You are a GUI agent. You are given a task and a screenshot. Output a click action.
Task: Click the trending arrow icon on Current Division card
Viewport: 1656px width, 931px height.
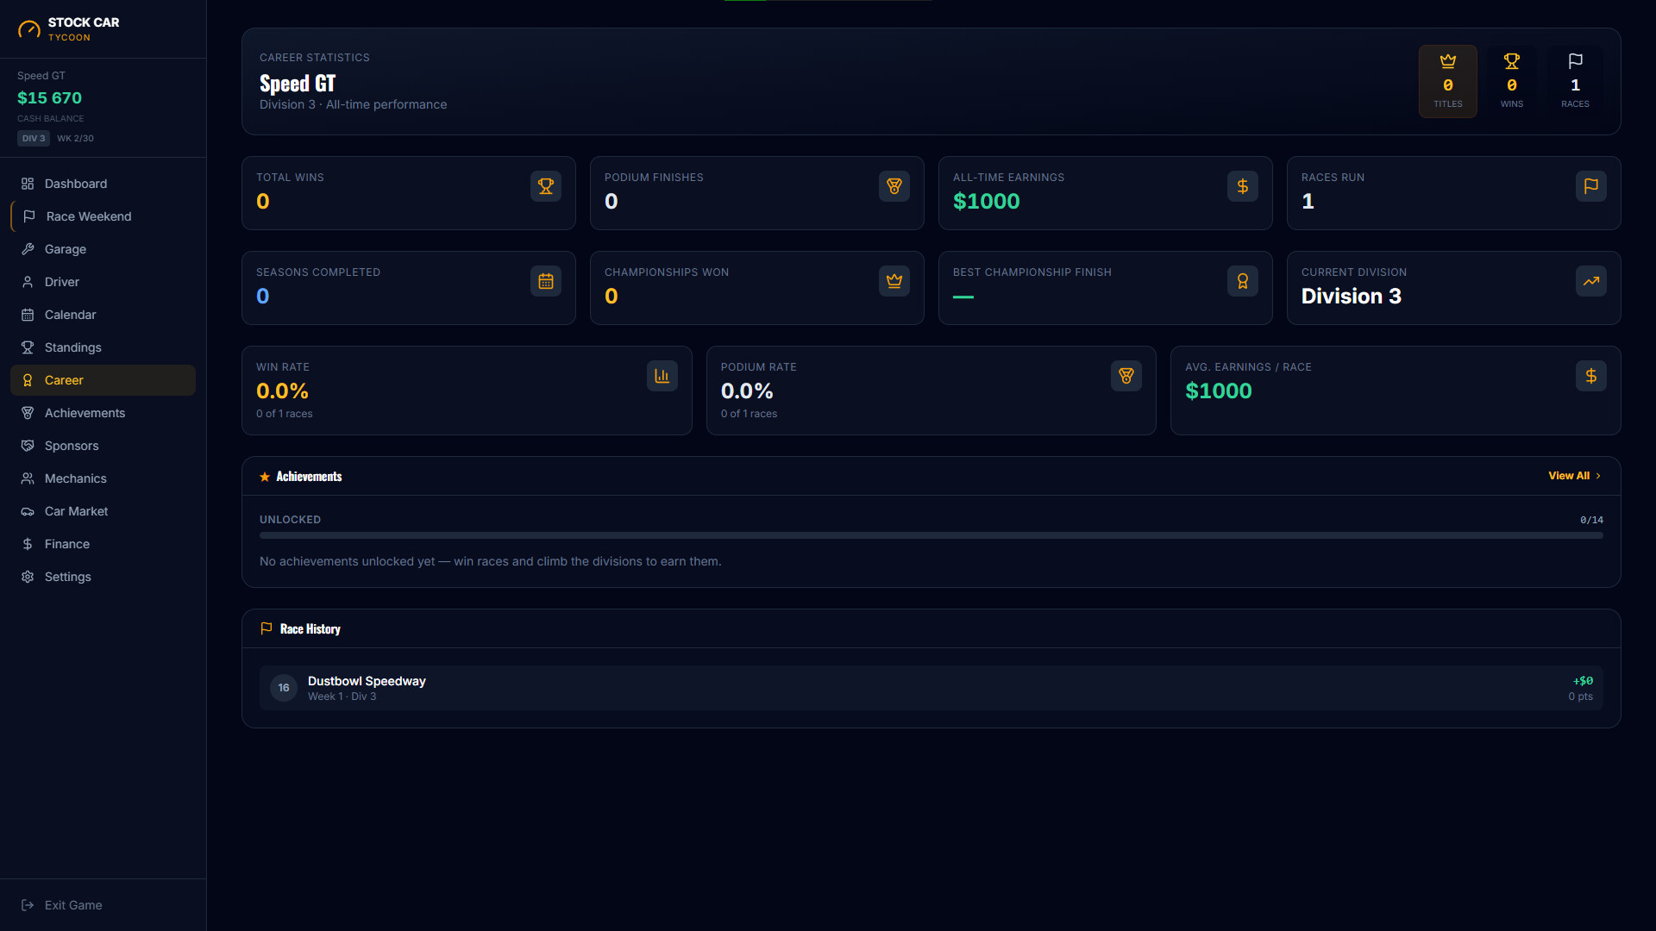point(1591,281)
